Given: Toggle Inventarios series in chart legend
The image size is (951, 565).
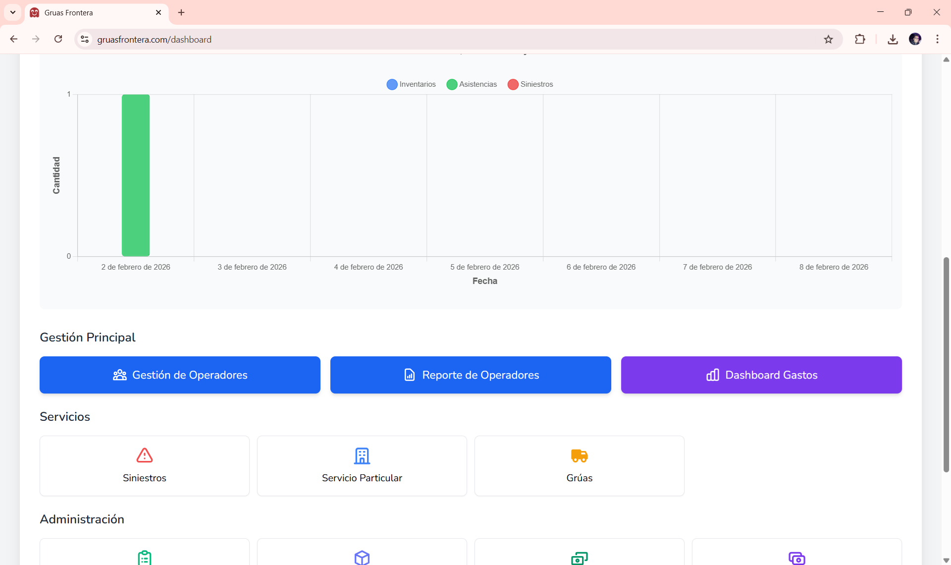Looking at the screenshot, I should point(411,84).
